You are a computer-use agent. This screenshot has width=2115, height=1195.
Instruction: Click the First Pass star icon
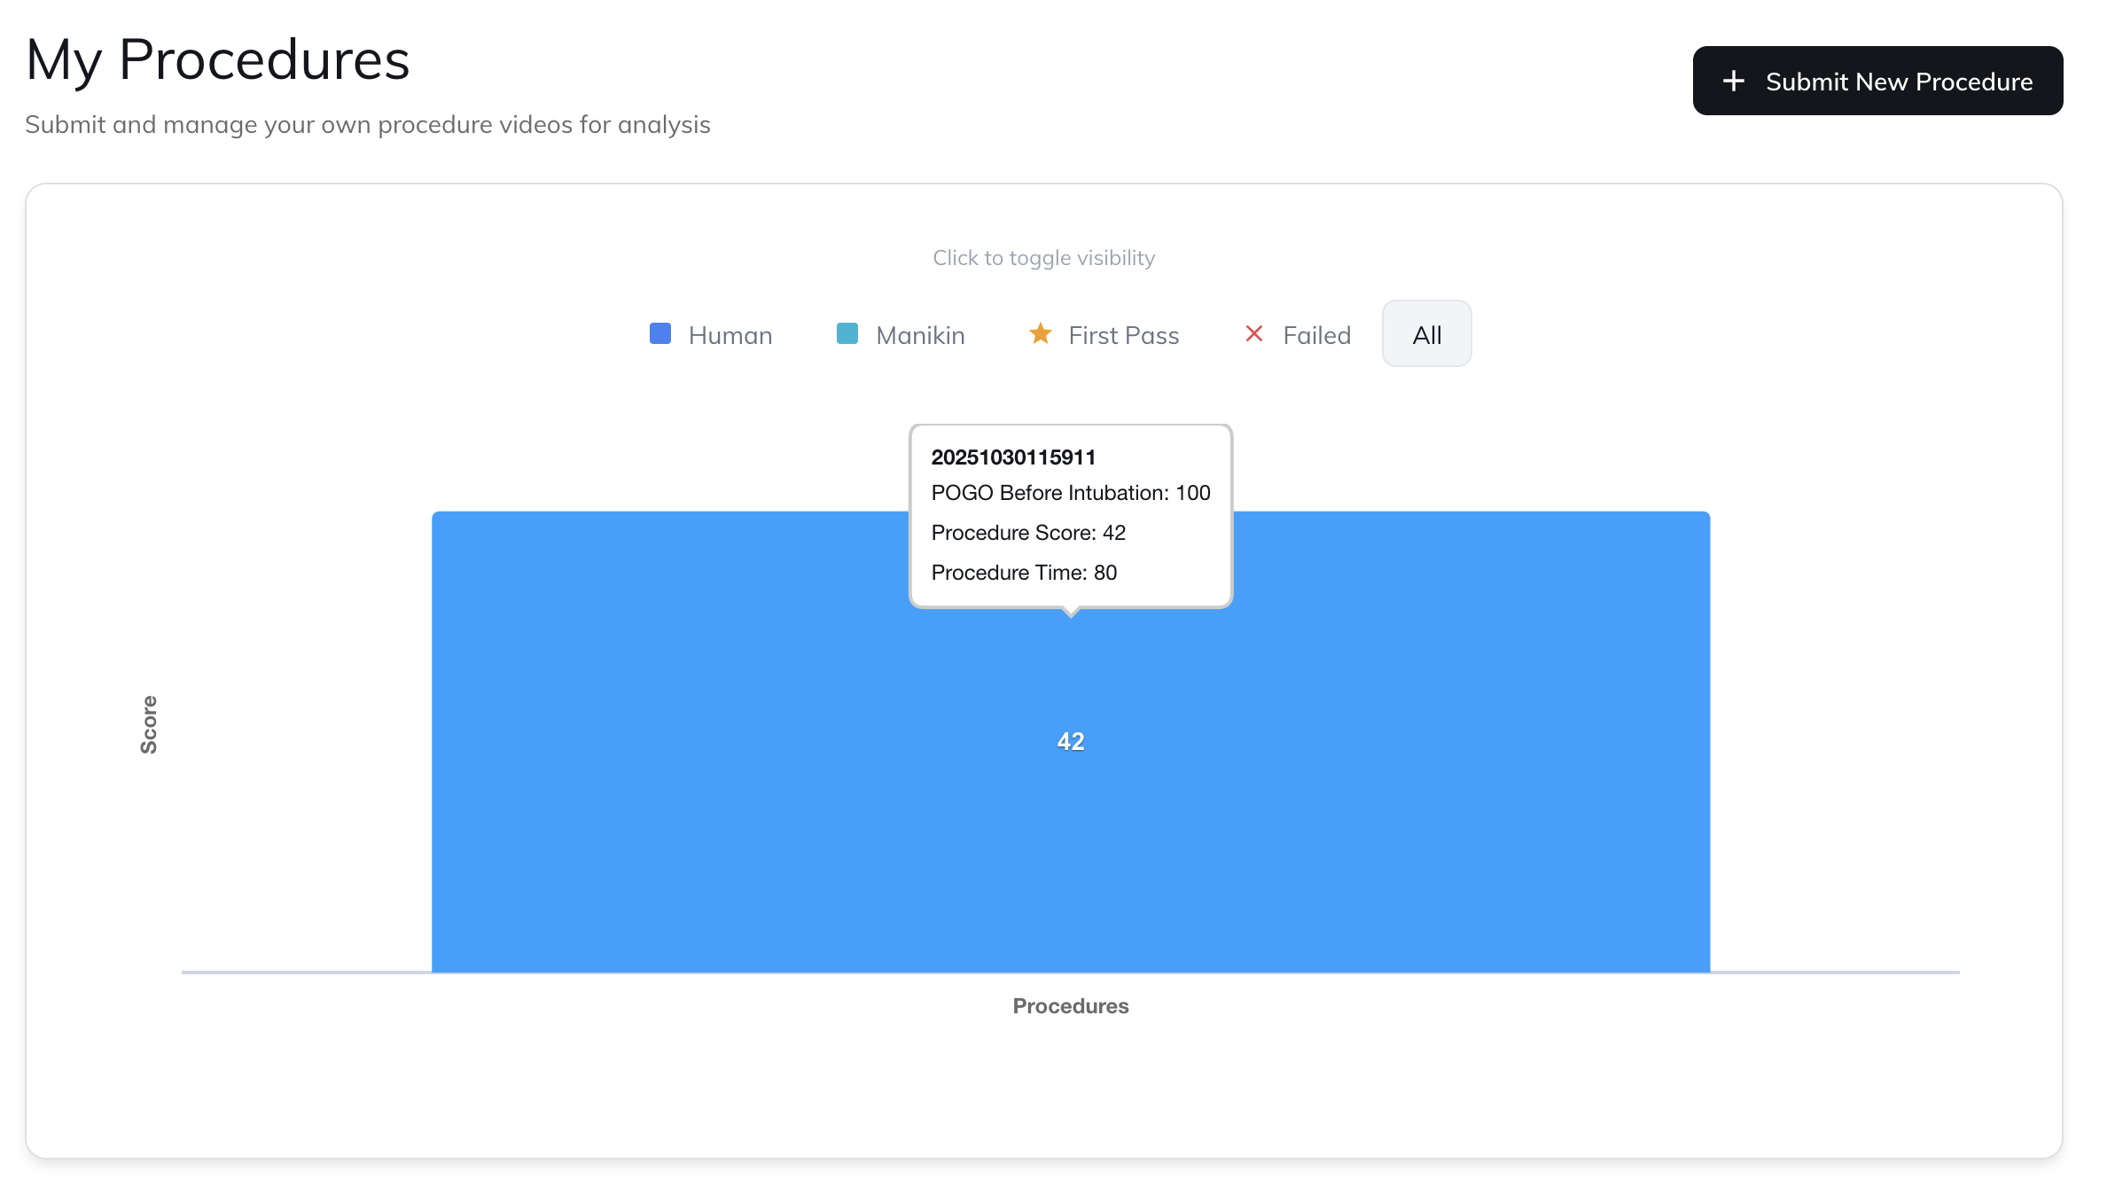[x=1040, y=334]
